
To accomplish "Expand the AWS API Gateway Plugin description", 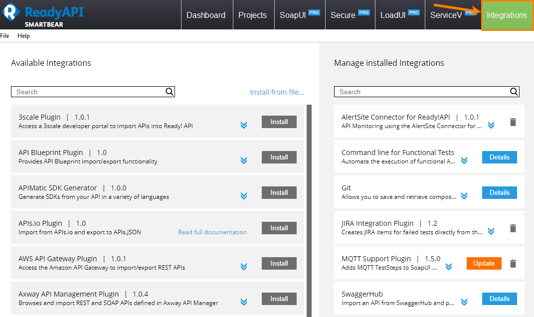I will click(x=244, y=267).
